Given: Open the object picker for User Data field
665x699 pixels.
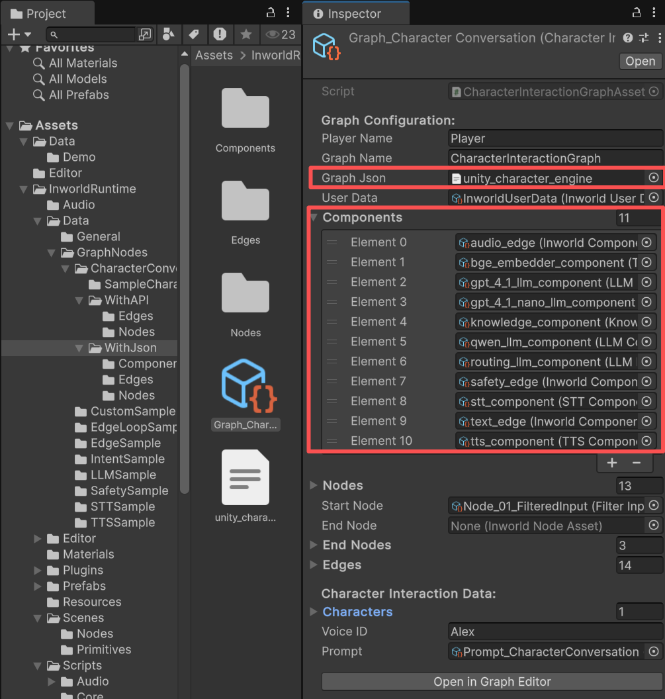Looking at the screenshot, I should (x=653, y=198).
